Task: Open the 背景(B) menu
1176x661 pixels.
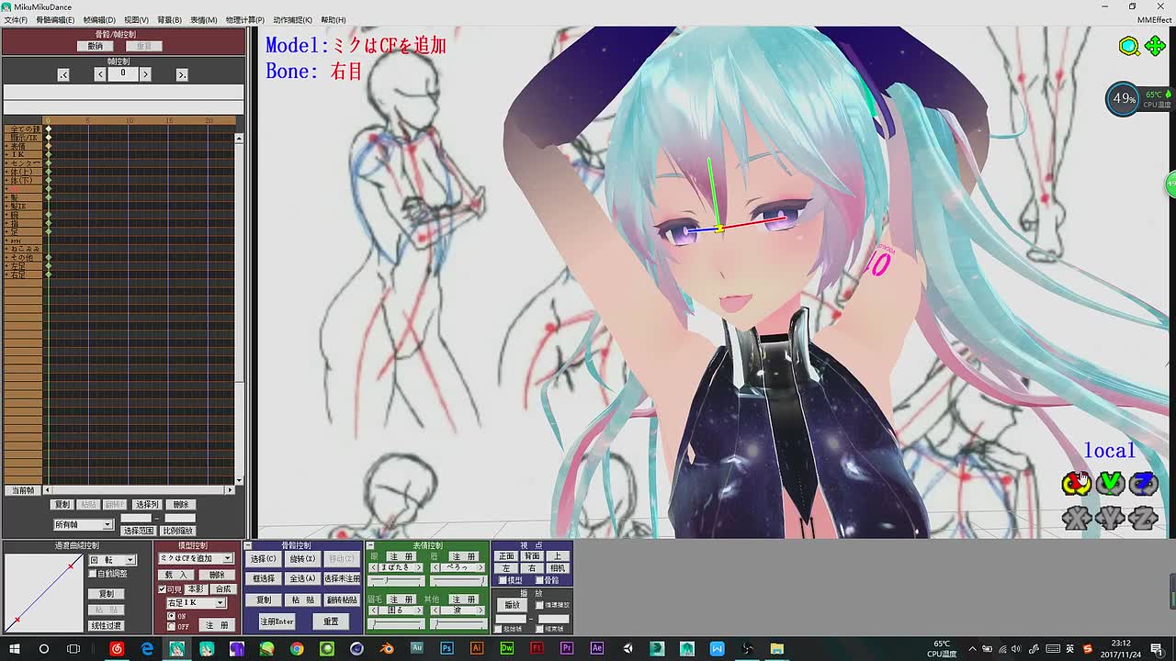Action: [169, 19]
